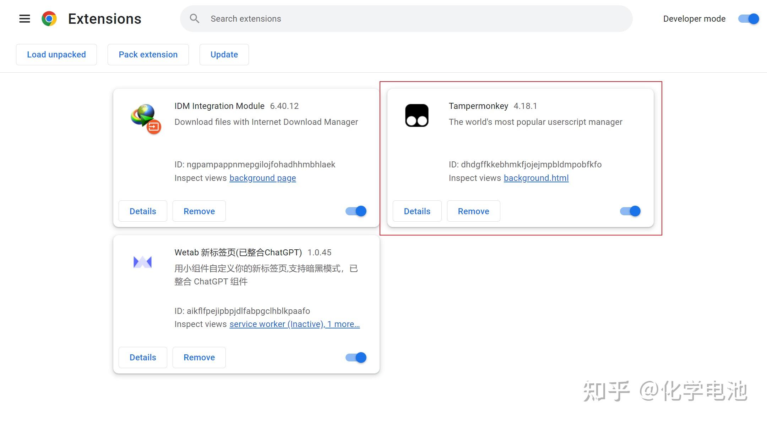
Task: Click Developer mode label
Action: click(x=694, y=19)
